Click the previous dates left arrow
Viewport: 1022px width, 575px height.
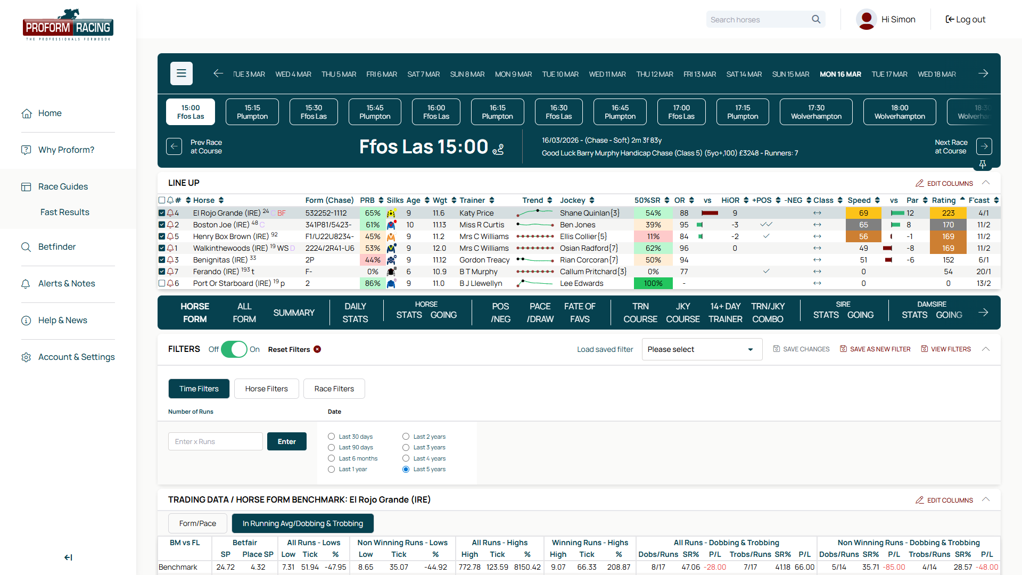pyautogui.click(x=218, y=73)
